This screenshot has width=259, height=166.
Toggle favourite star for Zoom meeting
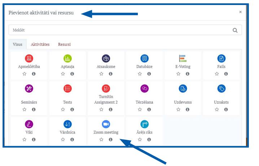coord(101,140)
